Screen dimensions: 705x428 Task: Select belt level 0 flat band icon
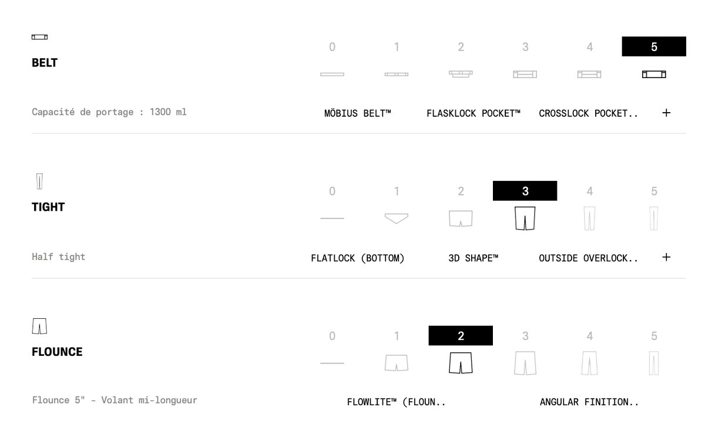[x=332, y=75]
